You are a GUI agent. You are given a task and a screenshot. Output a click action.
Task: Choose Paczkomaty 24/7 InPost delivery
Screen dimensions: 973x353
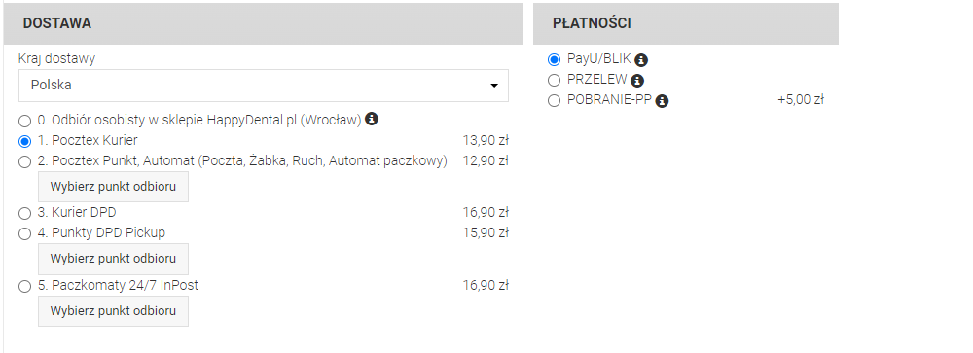tap(24, 287)
